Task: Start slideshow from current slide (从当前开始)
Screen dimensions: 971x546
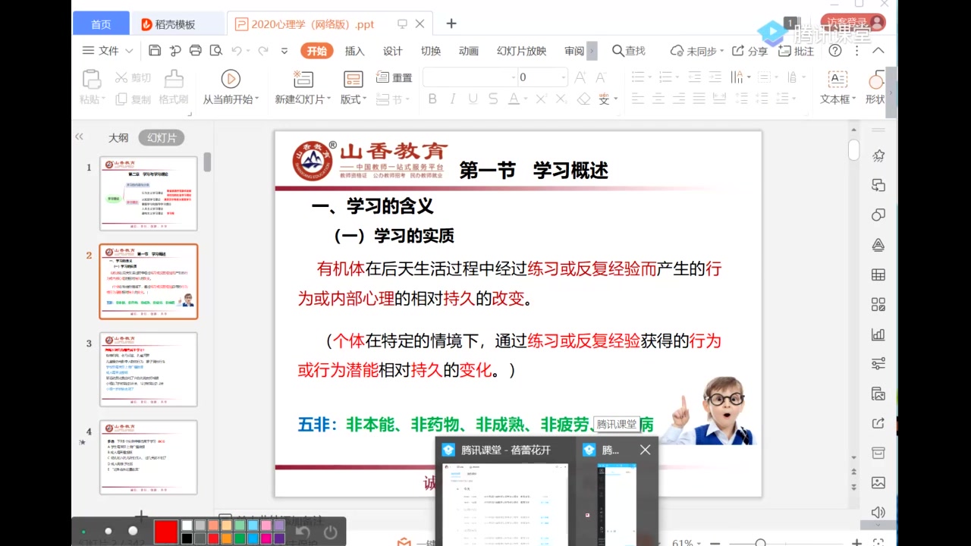Action: pyautogui.click(x=231, y=87)
